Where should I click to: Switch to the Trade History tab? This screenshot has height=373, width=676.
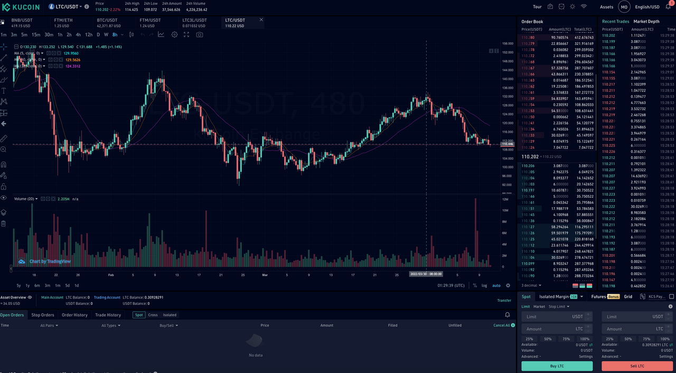108,315
